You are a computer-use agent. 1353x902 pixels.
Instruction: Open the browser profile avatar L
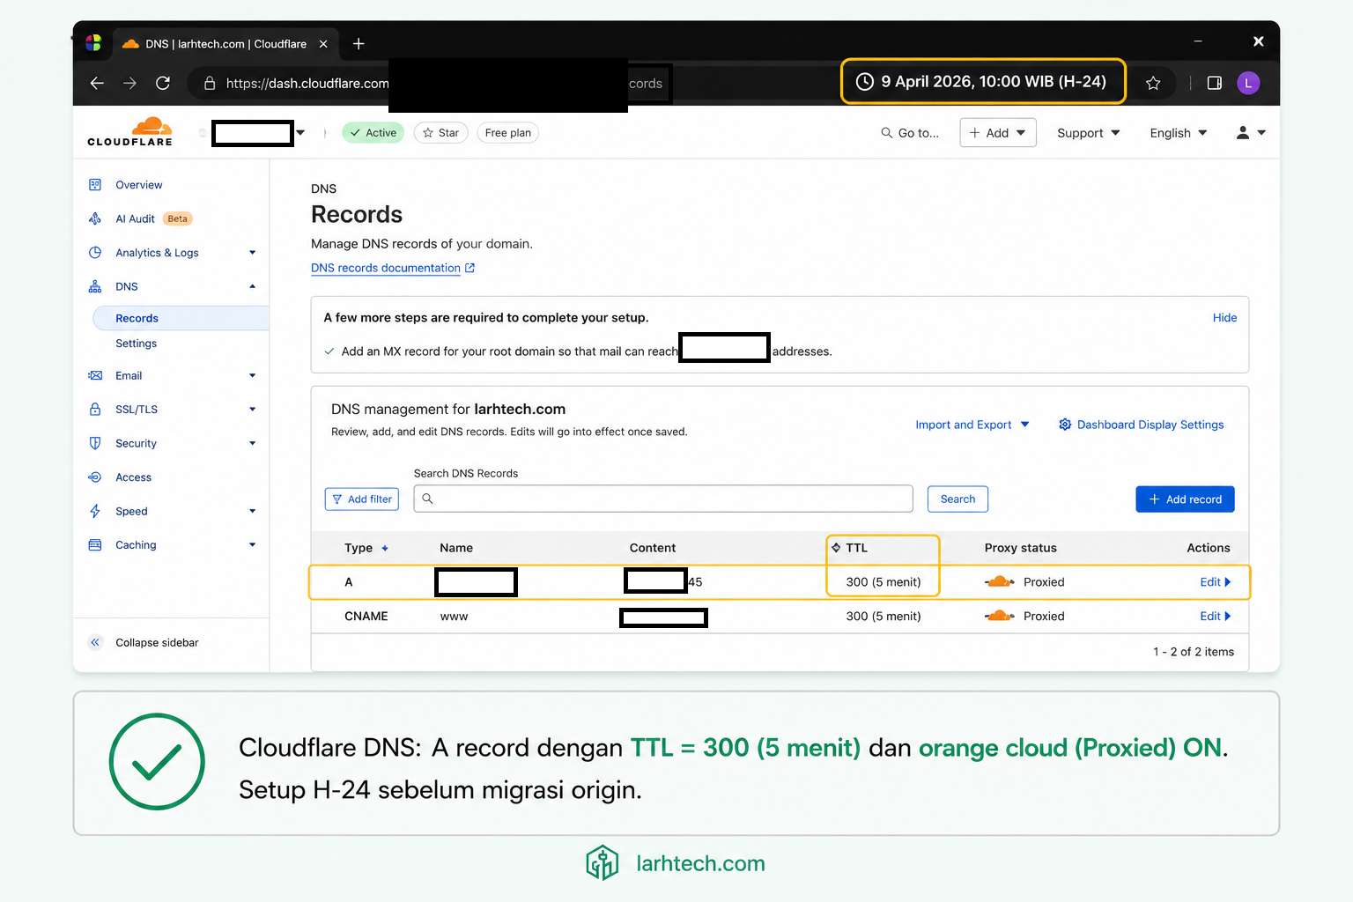[1248, 83]
